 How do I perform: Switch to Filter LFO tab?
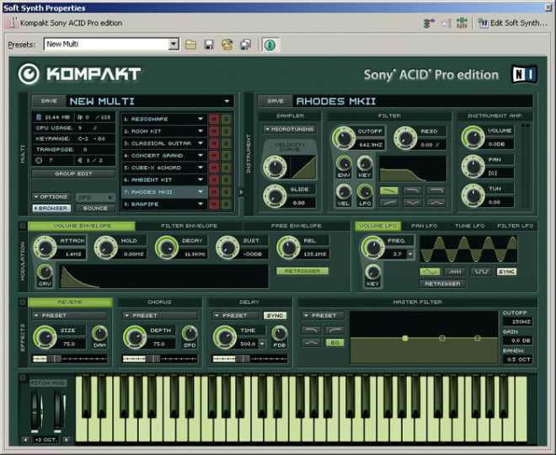[516, 226]
